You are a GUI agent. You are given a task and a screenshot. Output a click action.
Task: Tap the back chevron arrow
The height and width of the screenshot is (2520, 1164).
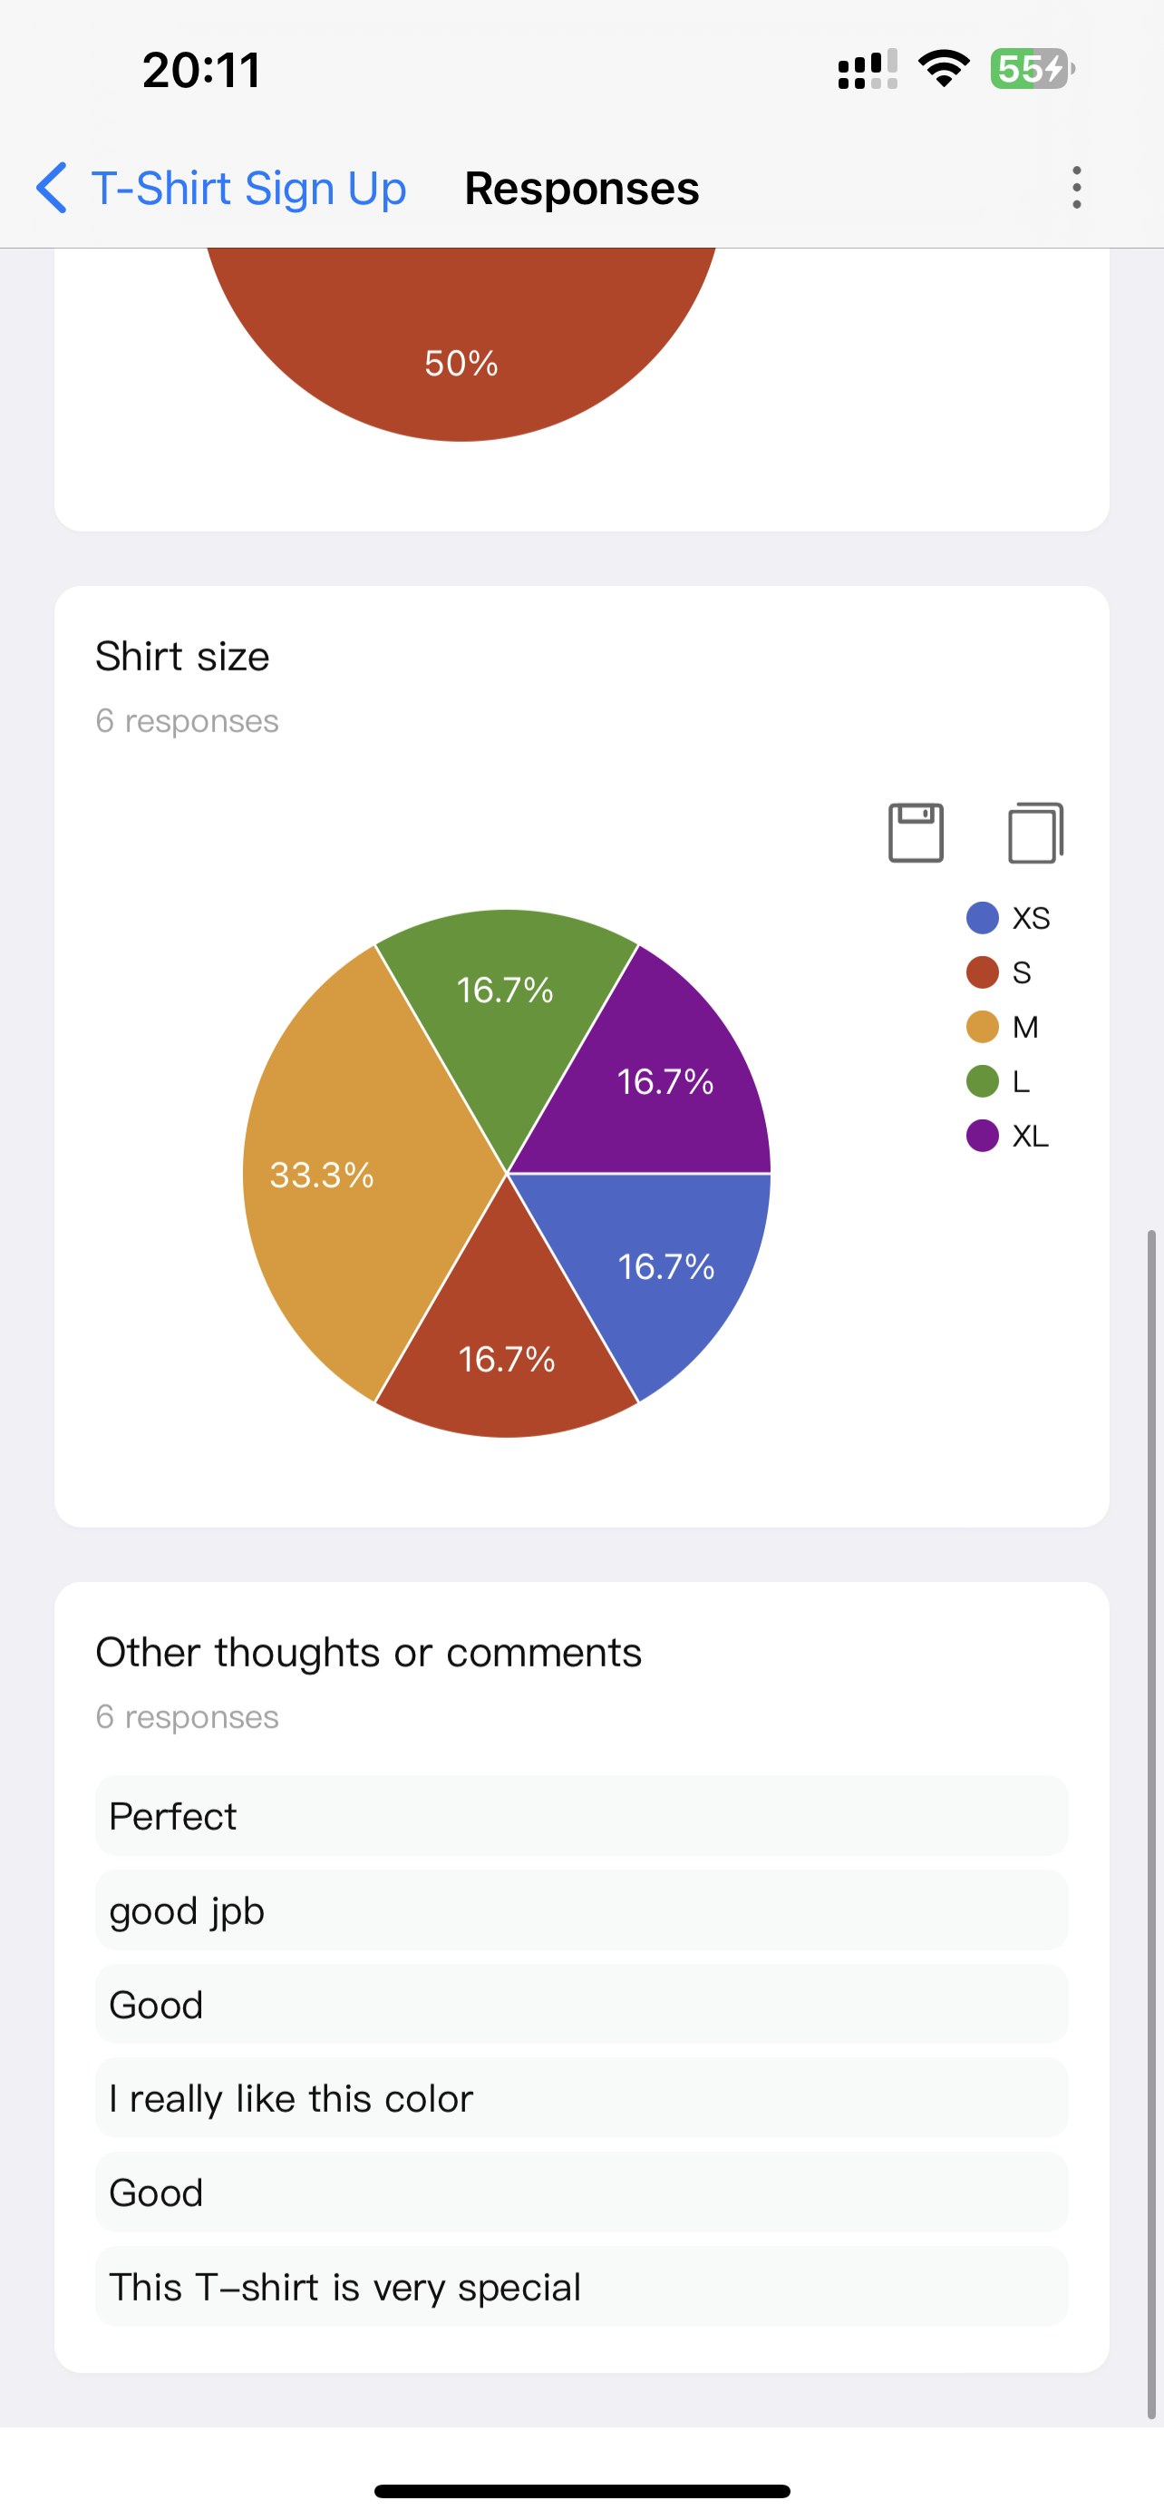pyautogui.click(x=52, y=188)
